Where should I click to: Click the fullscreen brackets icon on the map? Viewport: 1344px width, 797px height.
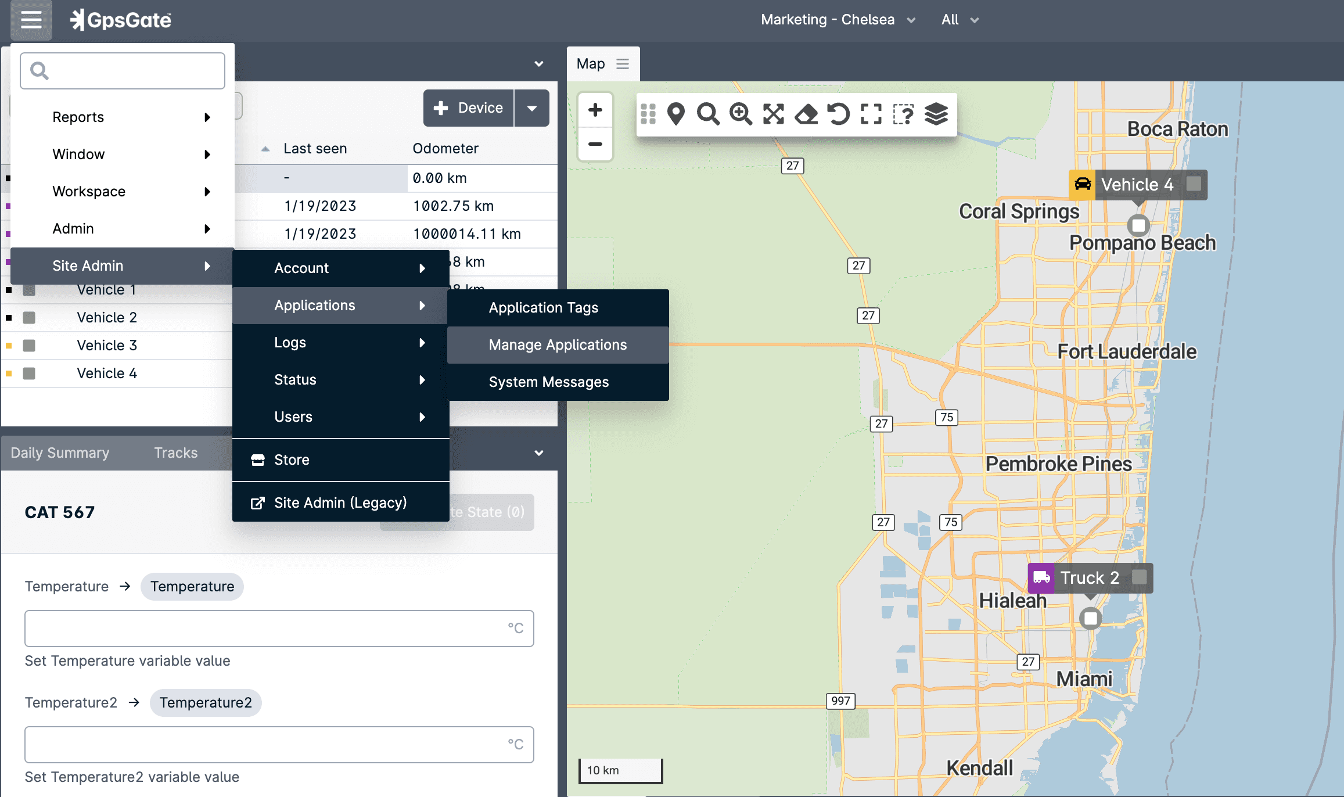tap(871, 114)
